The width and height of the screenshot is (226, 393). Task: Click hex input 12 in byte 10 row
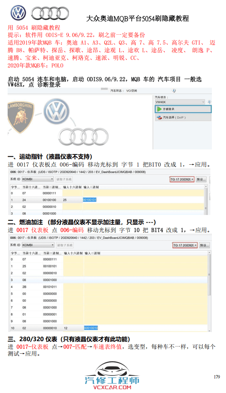click(66, 328)
